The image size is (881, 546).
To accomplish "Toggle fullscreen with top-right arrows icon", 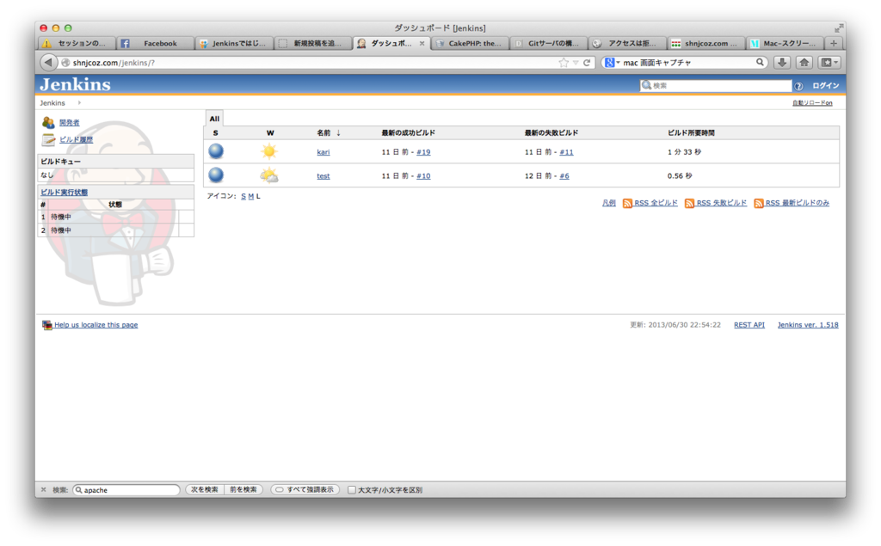I will (839, 28).
